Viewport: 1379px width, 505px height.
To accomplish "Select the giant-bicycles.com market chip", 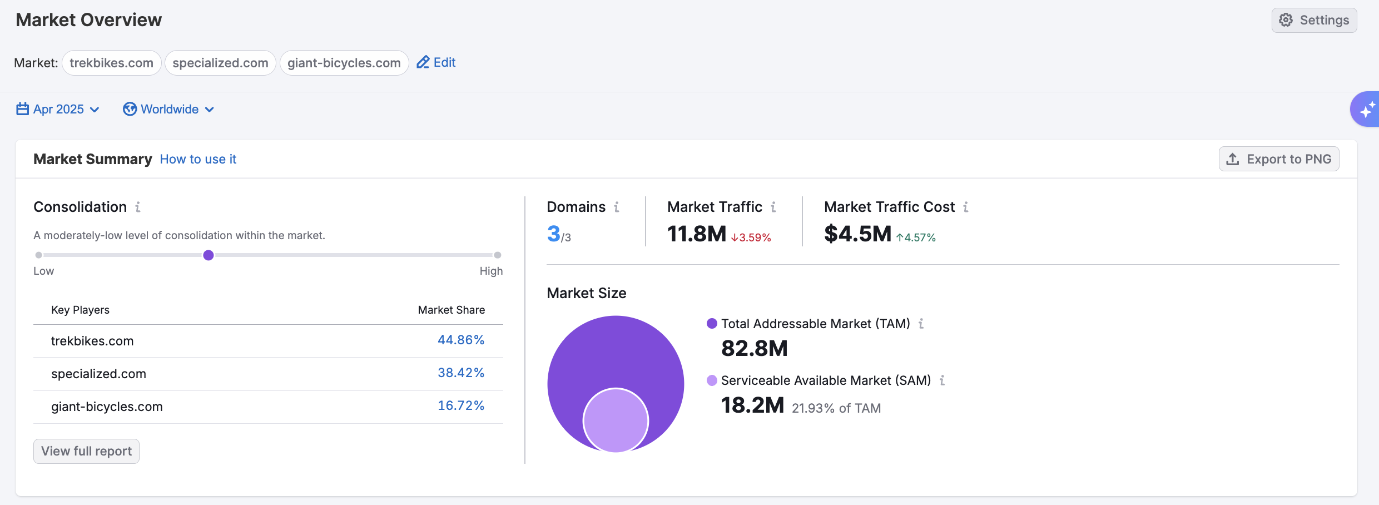I will 344,63.
